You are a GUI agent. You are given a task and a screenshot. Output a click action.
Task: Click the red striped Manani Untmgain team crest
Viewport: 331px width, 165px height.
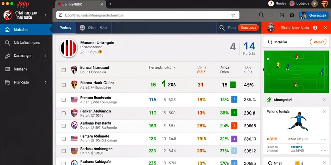click(68, 48)
